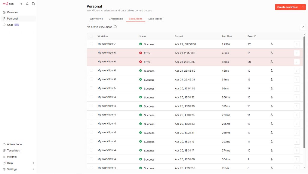The image size is (308, 174).
Task: Tick checkbox for execution ID 15
Action: tap(91, 106)
